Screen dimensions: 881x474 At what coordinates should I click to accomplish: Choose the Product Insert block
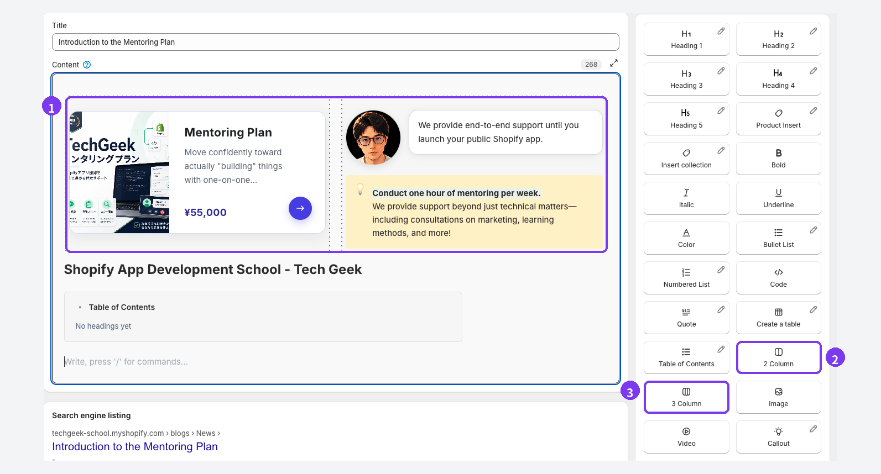click(x=778, y=119)
